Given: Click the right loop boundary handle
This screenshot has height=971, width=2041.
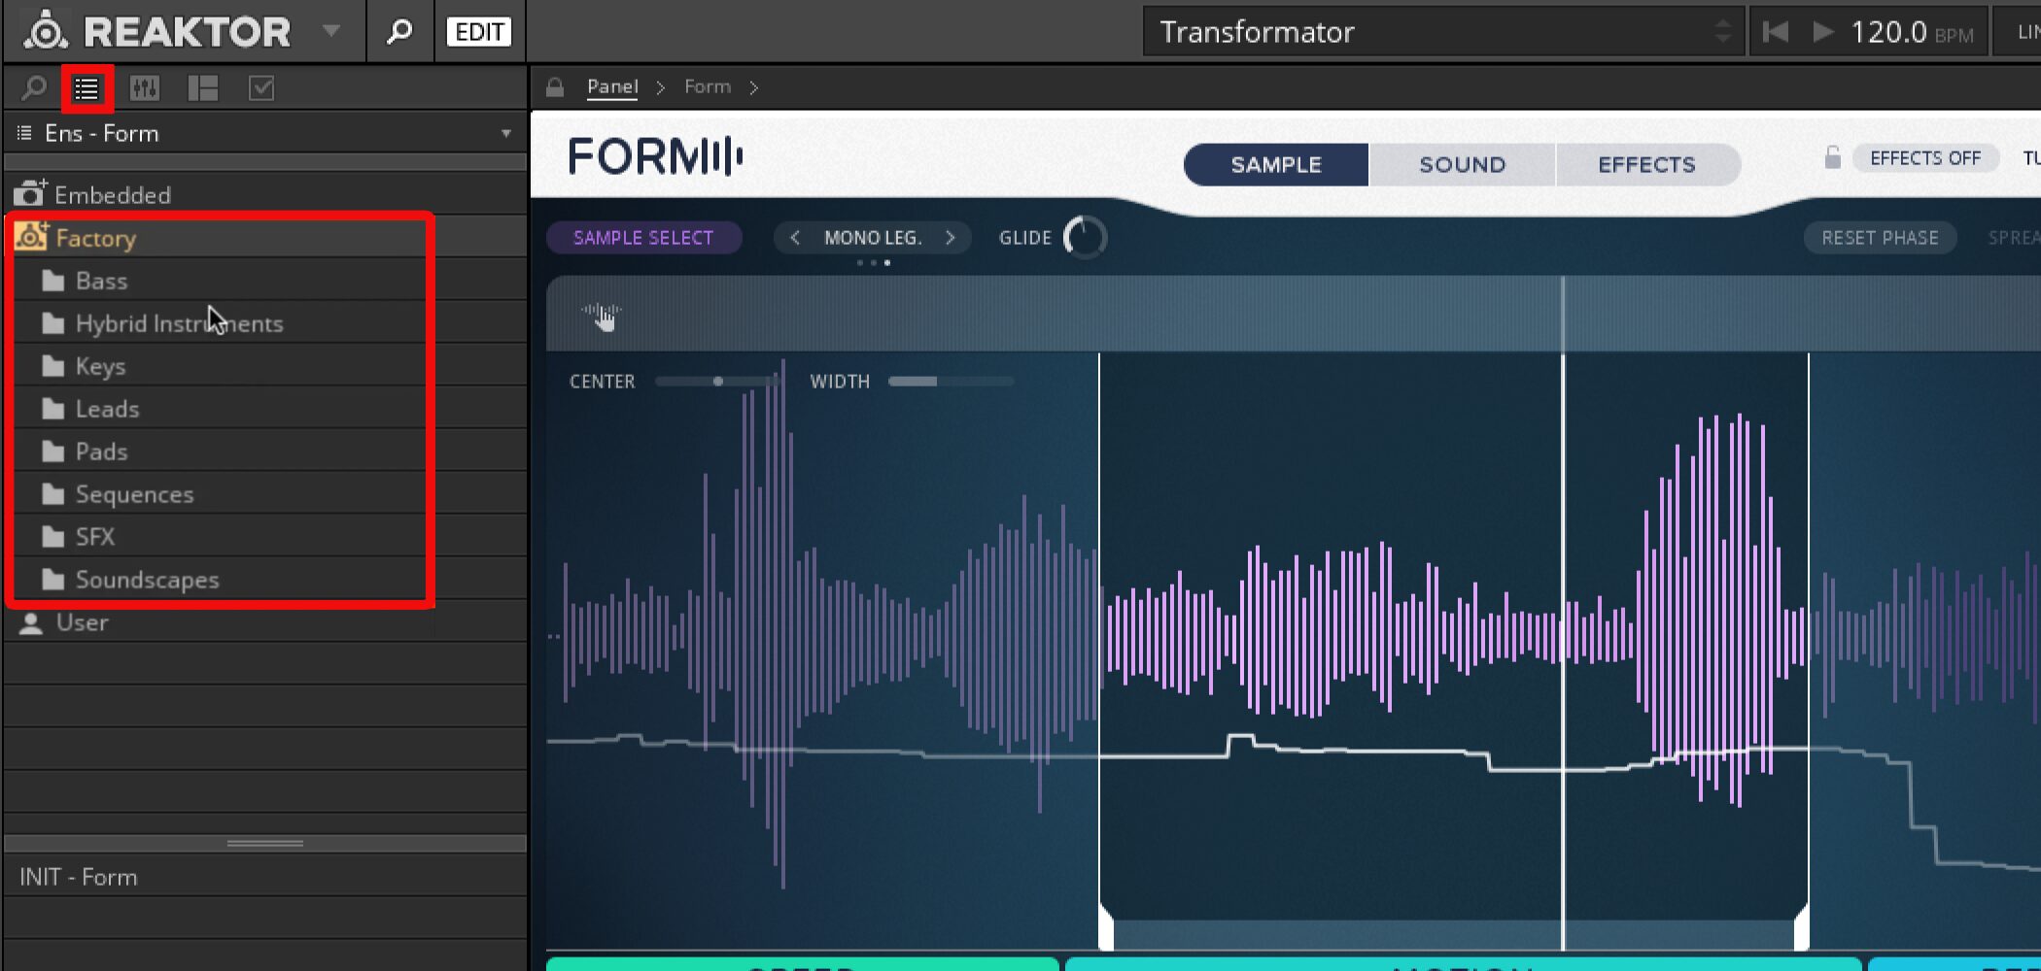Looking at the screenshot, I should click(1802, 927).
